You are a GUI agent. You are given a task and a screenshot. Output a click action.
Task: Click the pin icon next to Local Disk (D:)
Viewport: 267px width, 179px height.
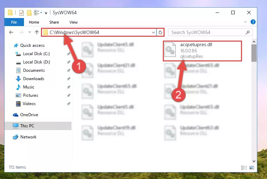[x=68, y=62]
